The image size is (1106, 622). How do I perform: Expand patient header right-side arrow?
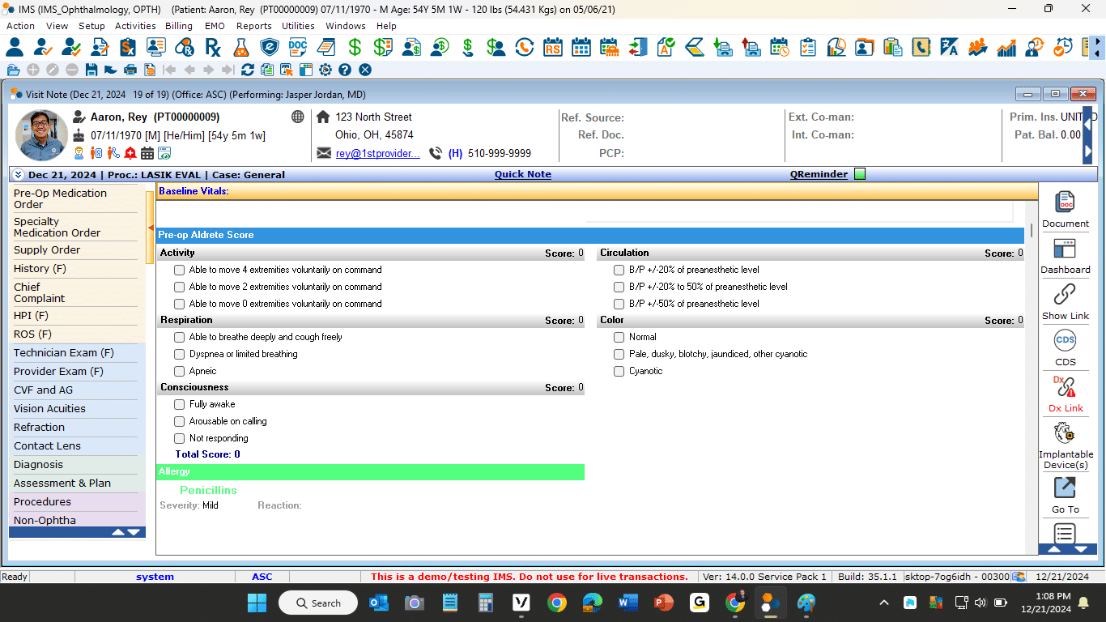[x=1087, y=150]
